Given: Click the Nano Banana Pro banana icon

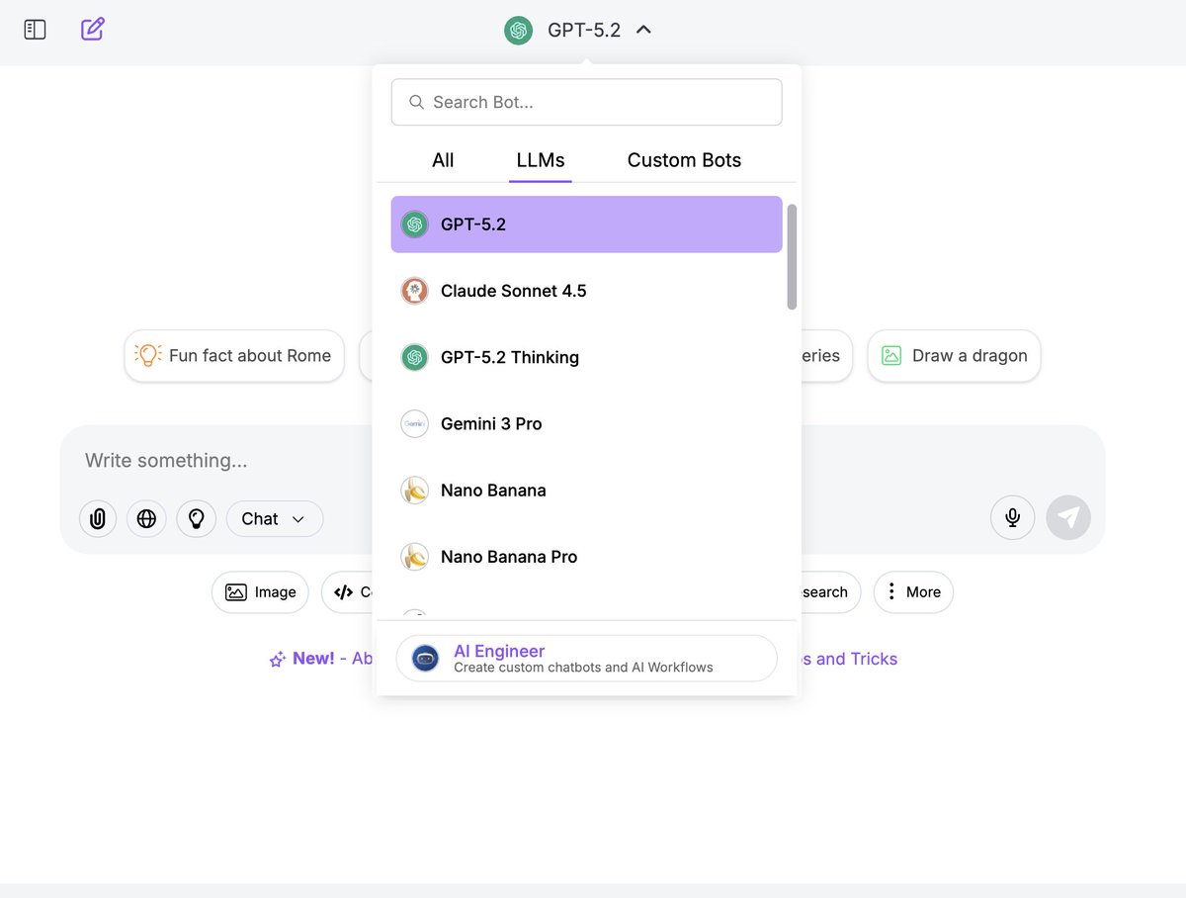Looking at the screenshot, I should tap(414, 556).
